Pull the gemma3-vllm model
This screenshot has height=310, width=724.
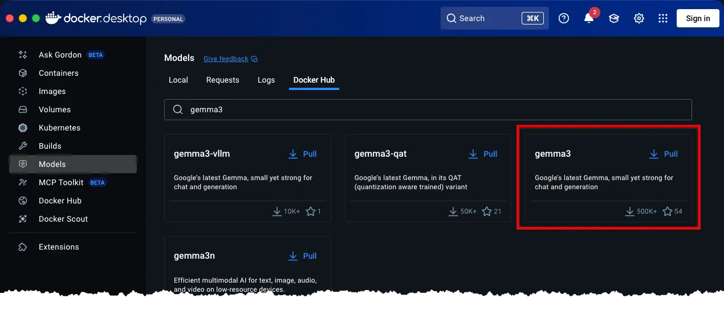303,154
